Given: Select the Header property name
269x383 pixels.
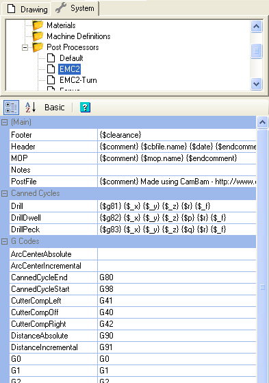Looking at the screenshot, I should tap(53, 147).
